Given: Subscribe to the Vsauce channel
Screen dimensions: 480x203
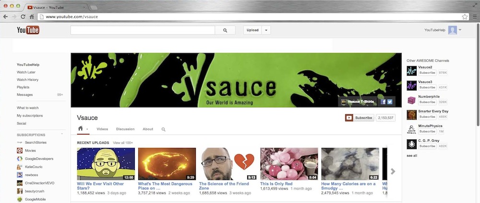Looking at the screenshot, I should click(360, 118).
